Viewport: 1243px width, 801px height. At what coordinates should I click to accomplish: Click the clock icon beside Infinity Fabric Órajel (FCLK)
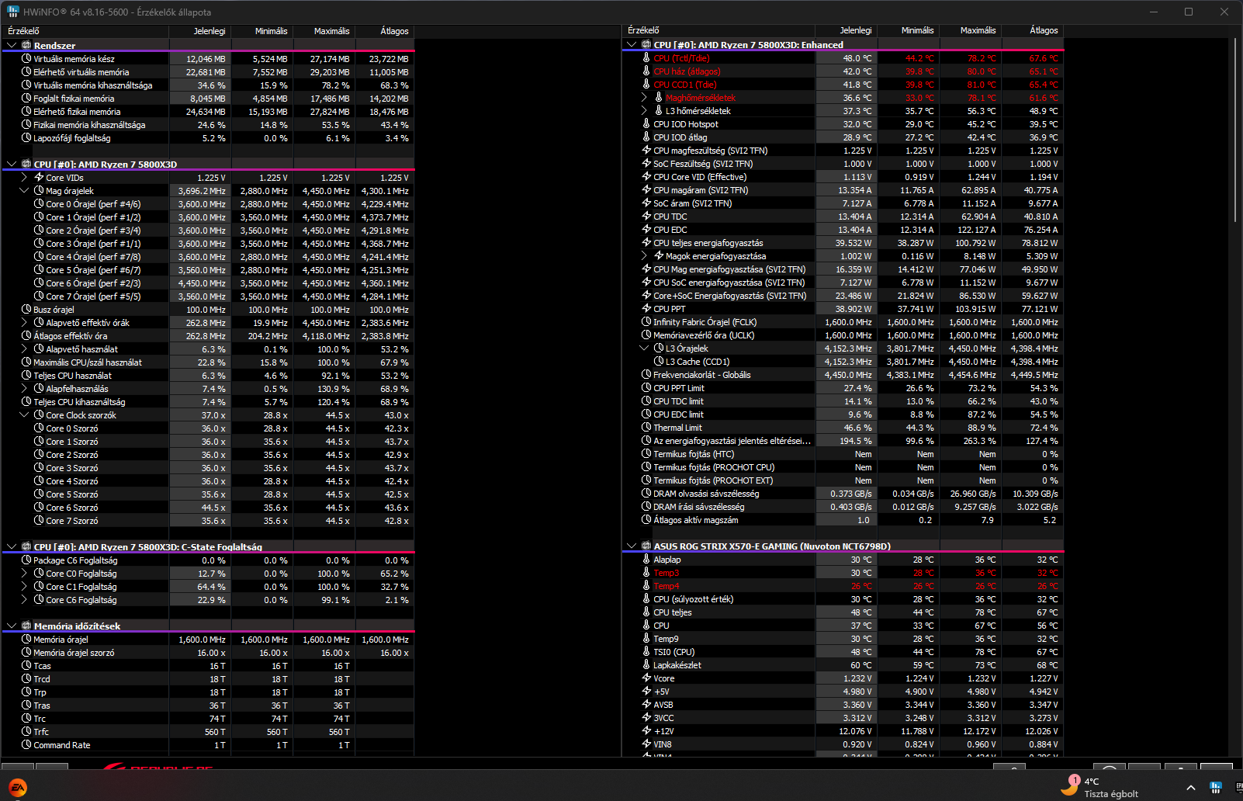click(x=646, y=322)
